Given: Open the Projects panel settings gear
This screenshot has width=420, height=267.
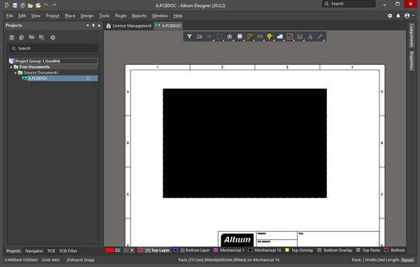Looking at the screenshot, I should click(x=53, y=37).
